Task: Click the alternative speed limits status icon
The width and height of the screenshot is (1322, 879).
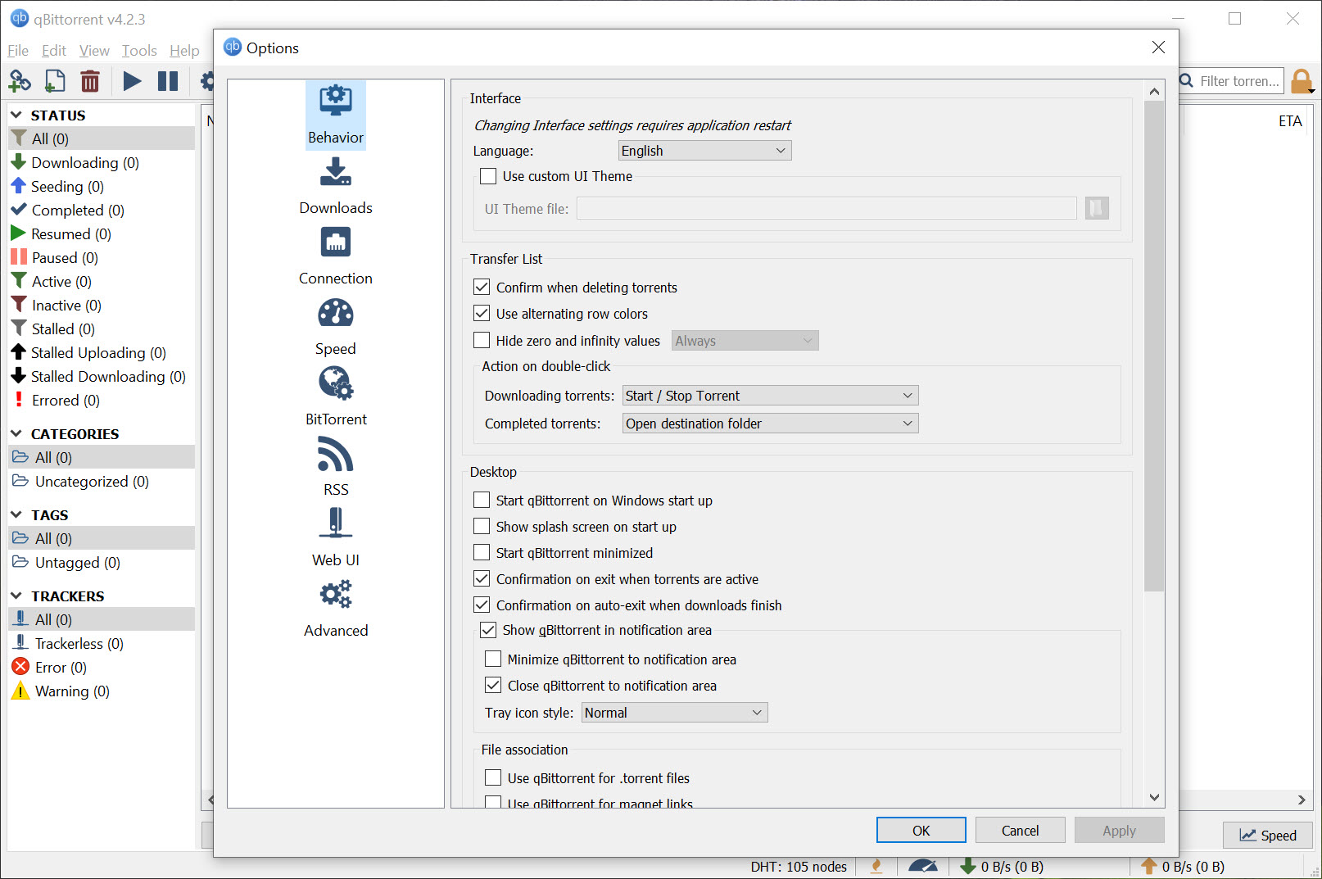Action: pyautogui.click(x=923, y=867)
